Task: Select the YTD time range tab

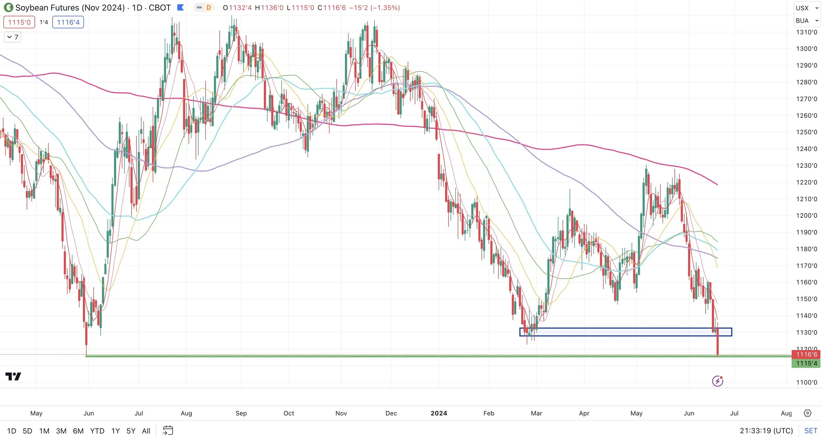Action: (x=97, y=431)
